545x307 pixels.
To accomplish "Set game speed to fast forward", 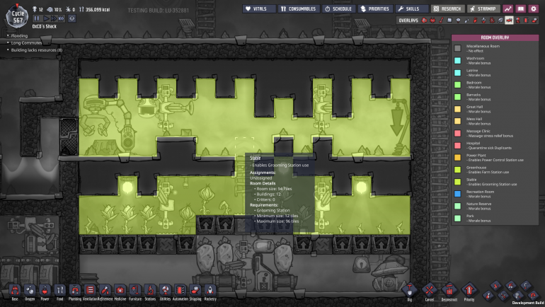I will click(x=54, y=18).
